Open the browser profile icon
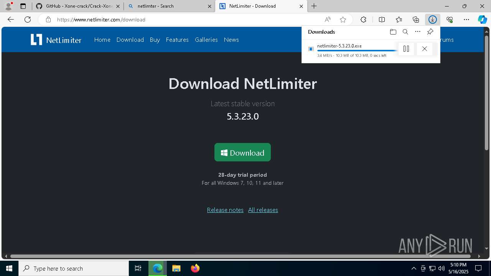 click(8, 6)
